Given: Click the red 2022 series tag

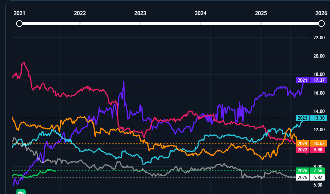Looking at the screenshot, I should pyautogui.click(x=303, y=150).
